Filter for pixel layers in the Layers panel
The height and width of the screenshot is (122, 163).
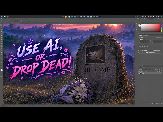(x=143, y=68)
